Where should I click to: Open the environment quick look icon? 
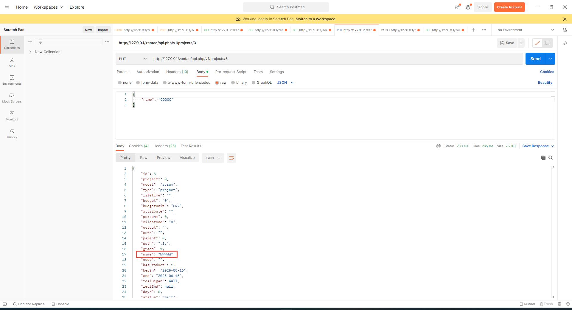click(565, 30)
